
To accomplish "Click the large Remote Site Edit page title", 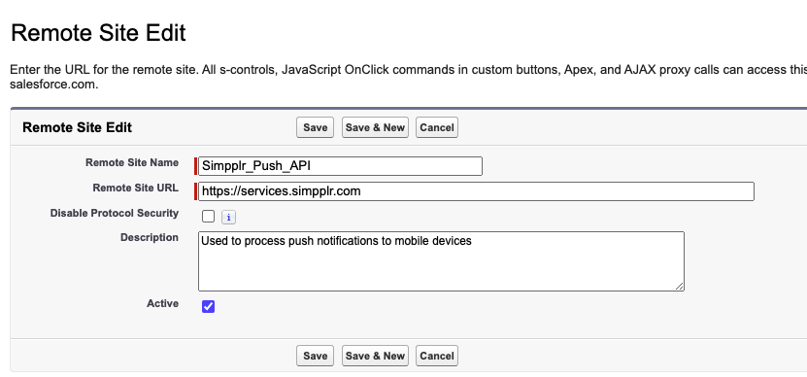I will tap(98, 33).
